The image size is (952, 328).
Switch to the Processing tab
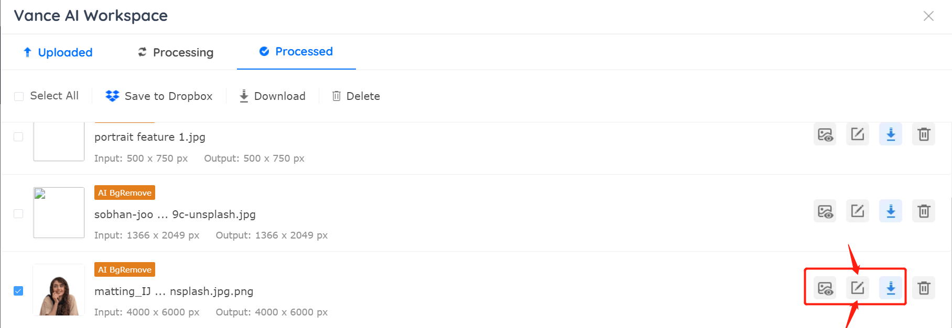(176, 52)
